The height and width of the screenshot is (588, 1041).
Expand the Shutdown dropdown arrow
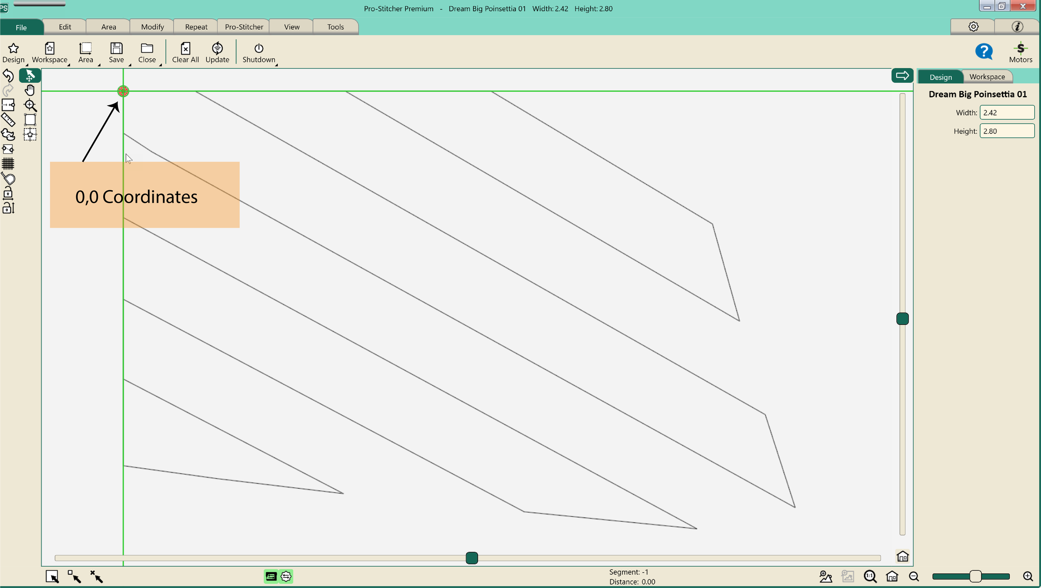[276, 65]
